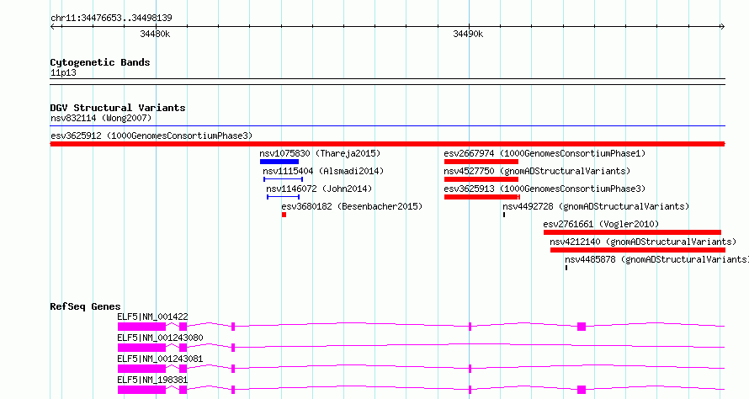
Task: Select the long blue nsv832114 variant line
Action: (x=387, y=126)
